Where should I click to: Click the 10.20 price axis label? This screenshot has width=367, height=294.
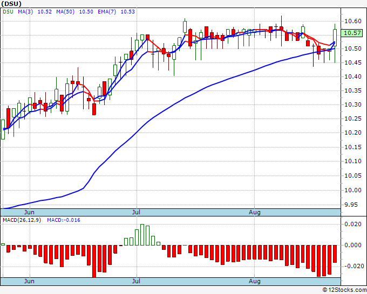pos(353,132)
